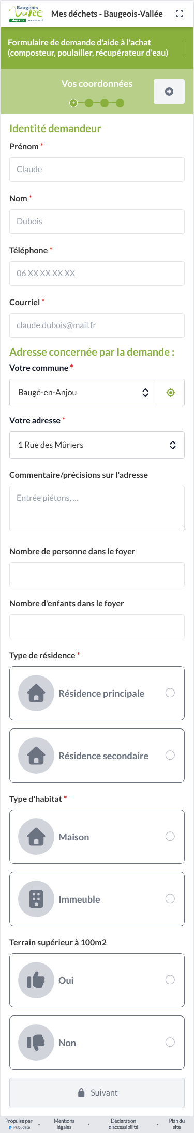Click the thumbs-up icon for Oui

36,980
